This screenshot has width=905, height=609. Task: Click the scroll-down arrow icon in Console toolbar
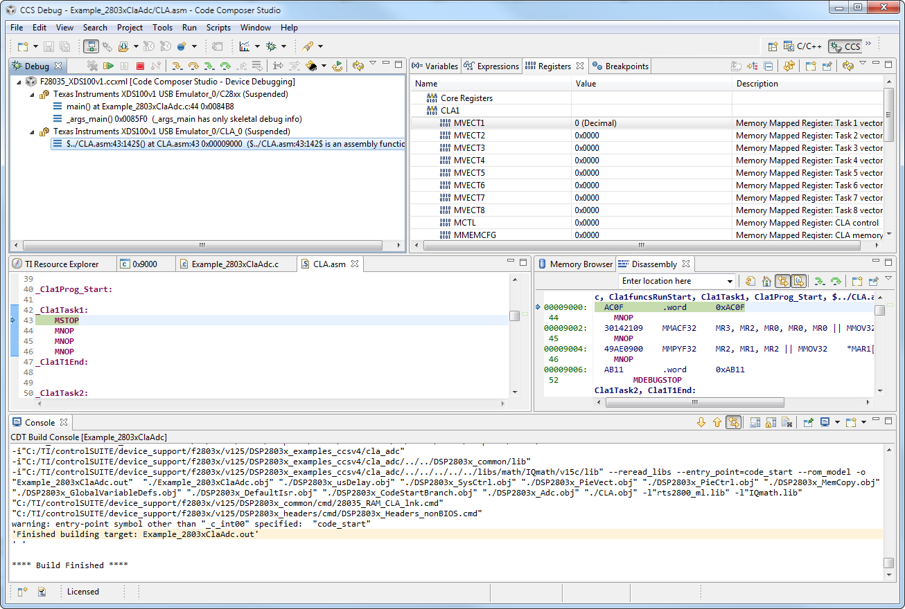point(701,422)
